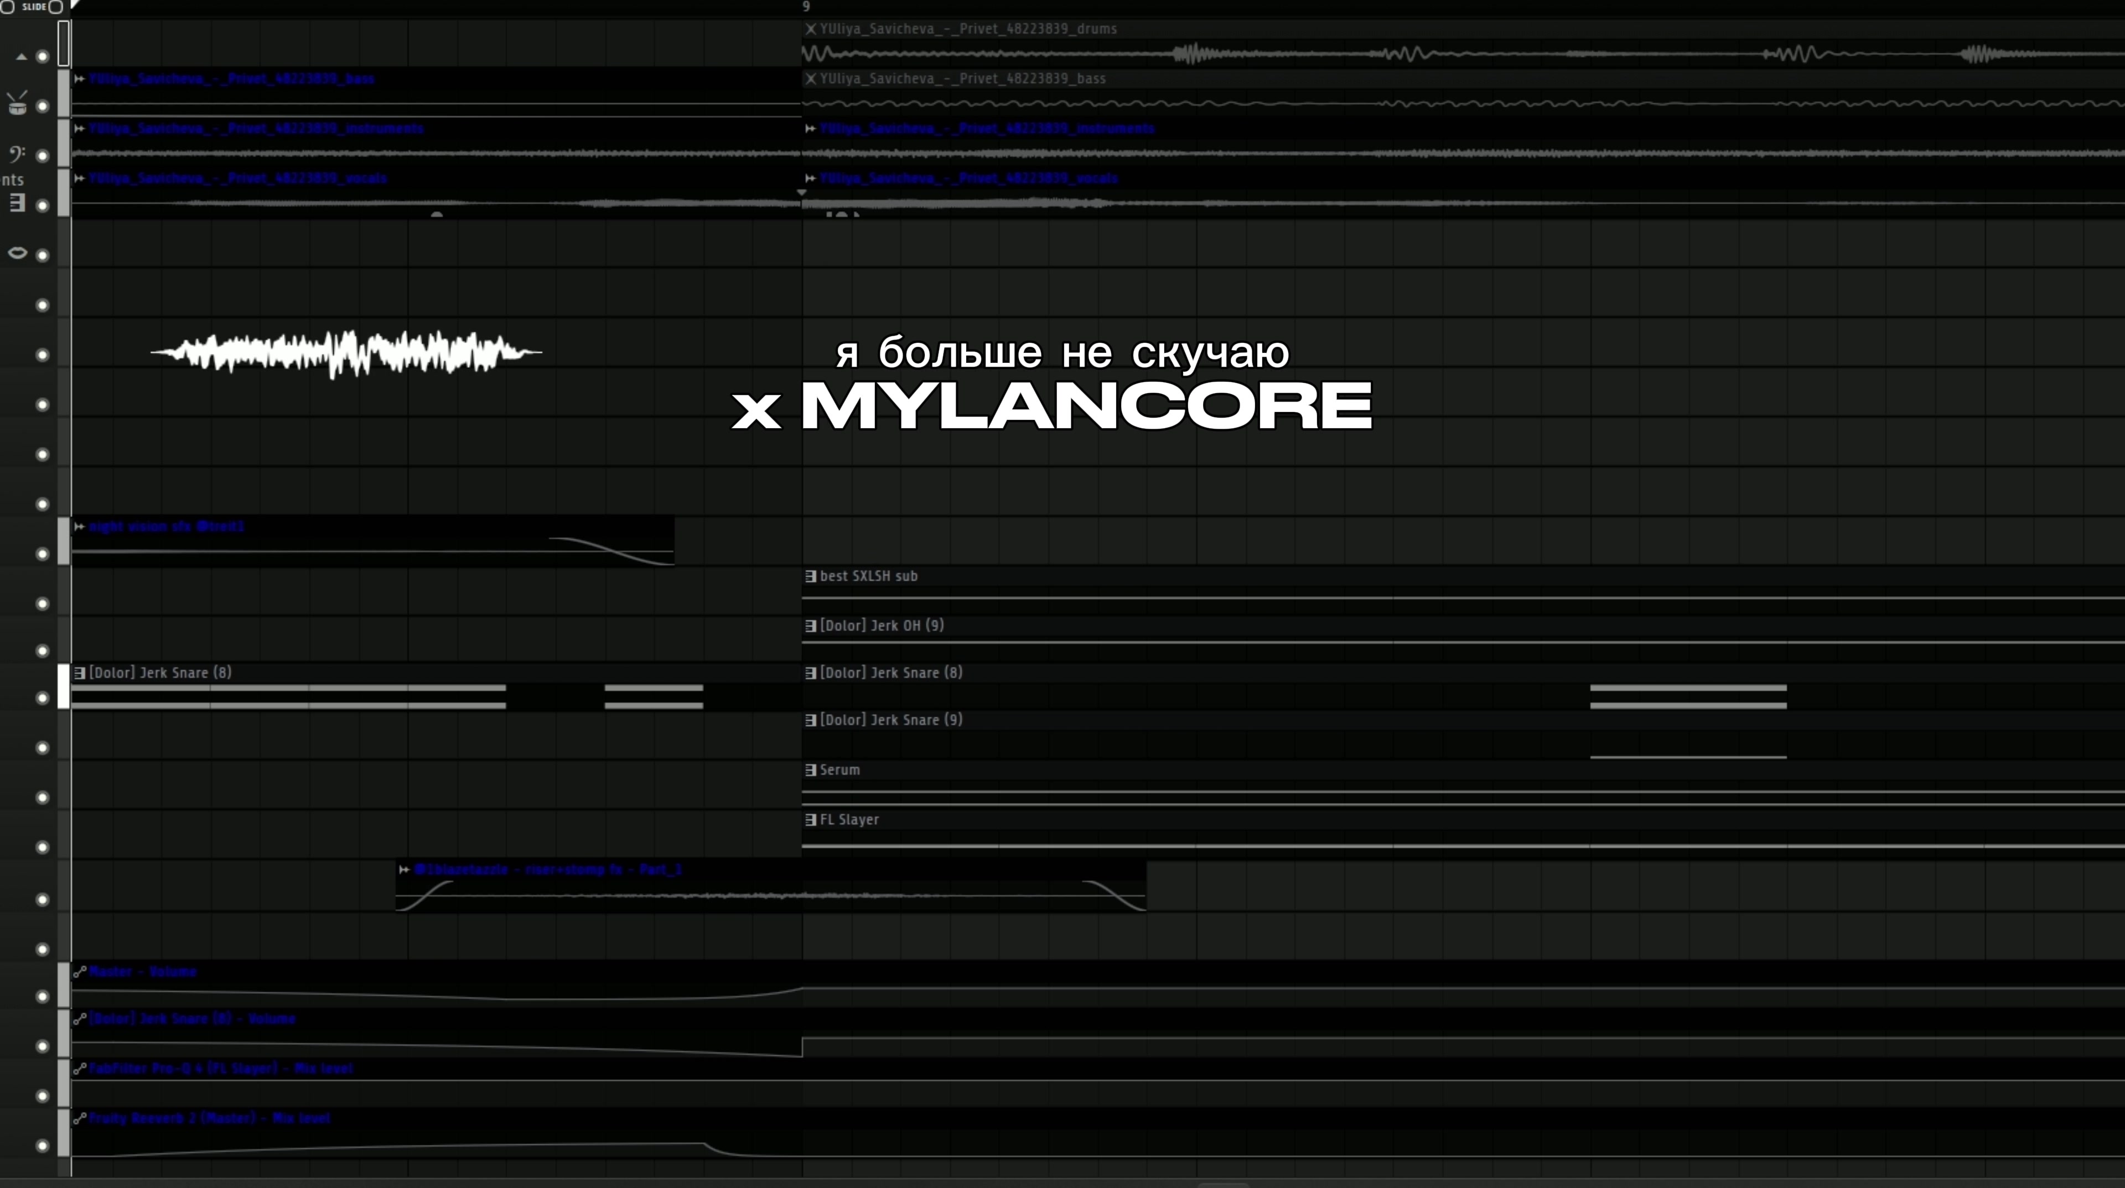Image resolution: width=2125 pixels, height=1188 pixels.
Task: Select the Serum pattern name
Action: [840, 770]
